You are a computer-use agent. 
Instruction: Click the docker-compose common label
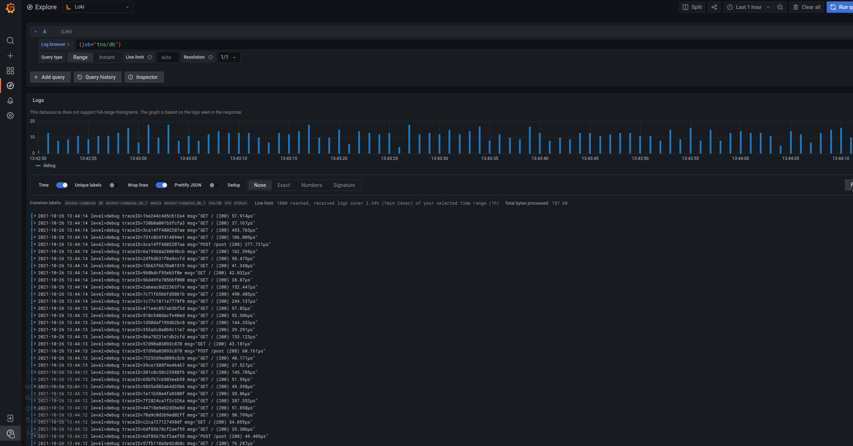pyautogui.click(x=80, y=203)
